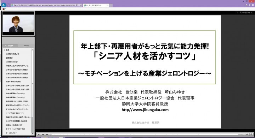
Task: Open slide 高齢者雇用のデメリット(1)
Action: [16, 94]
